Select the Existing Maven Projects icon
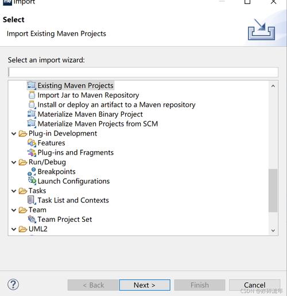Image resolution: width=287 pixels, height=296 pixels. (32, 86)
